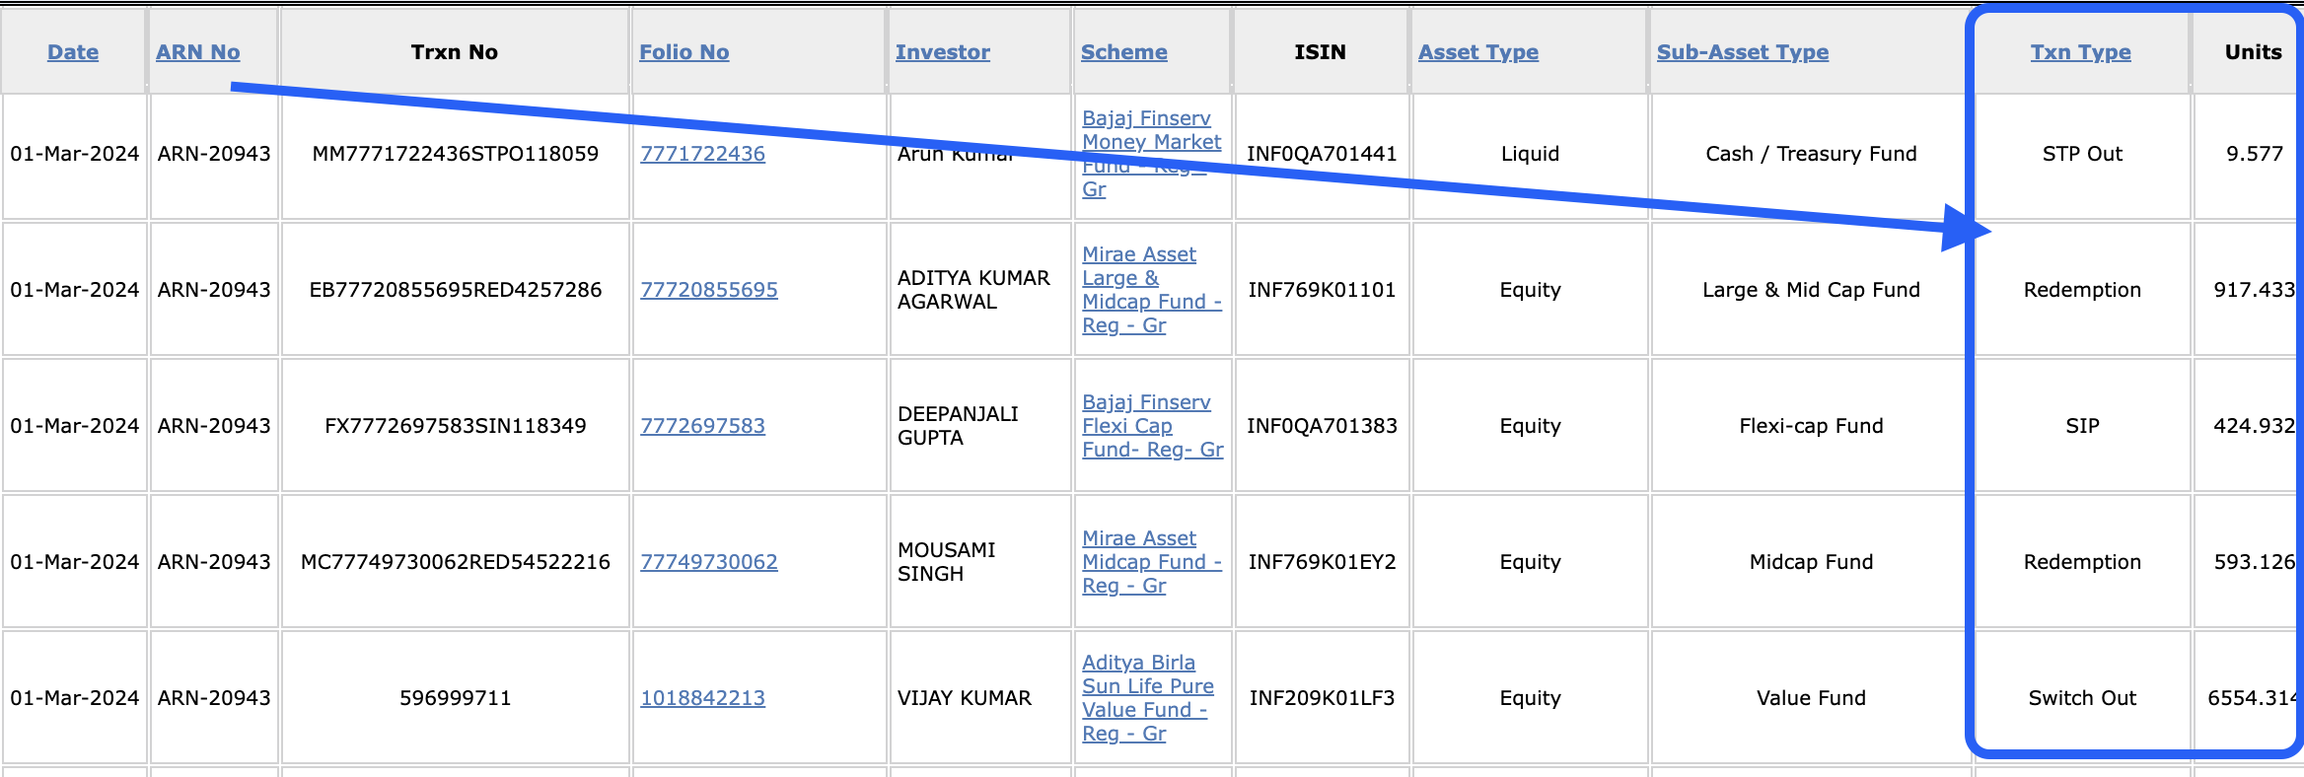Select transaction number FX7772697583SIN118349
Screen dimensions: 2304x777
coord(456,426)
